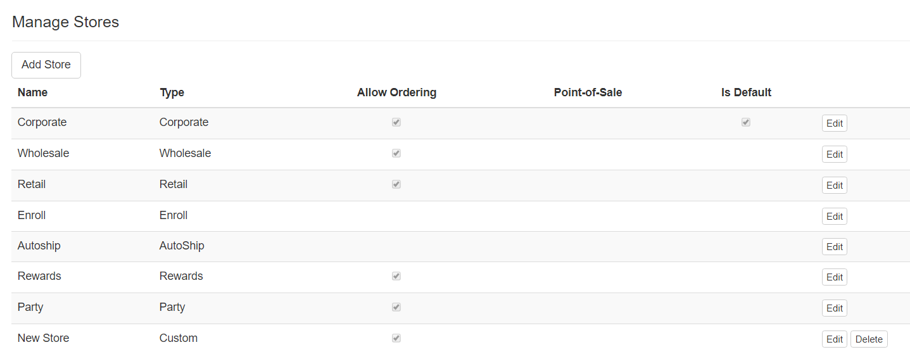Delete the New Store entry

click(868, 339)
